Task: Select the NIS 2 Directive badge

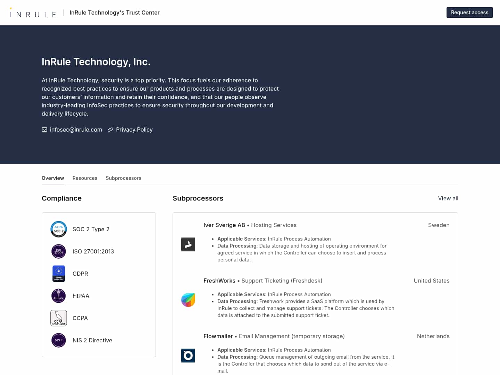Action: point(58,340)
